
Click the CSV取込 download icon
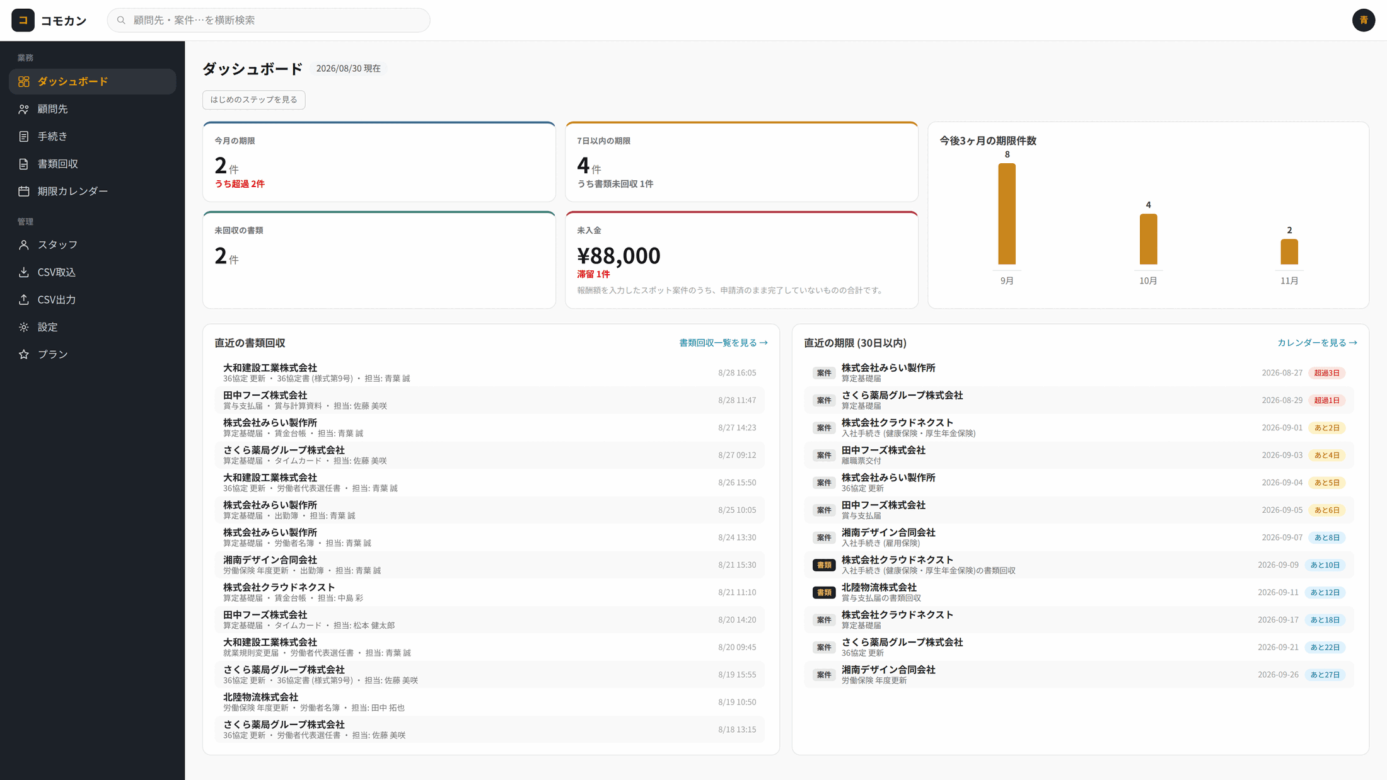[x=24, y=272]
